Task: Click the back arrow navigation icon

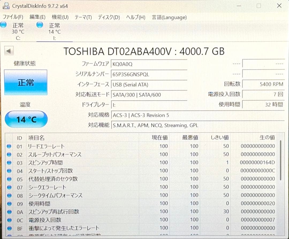Action: (9, 50)
